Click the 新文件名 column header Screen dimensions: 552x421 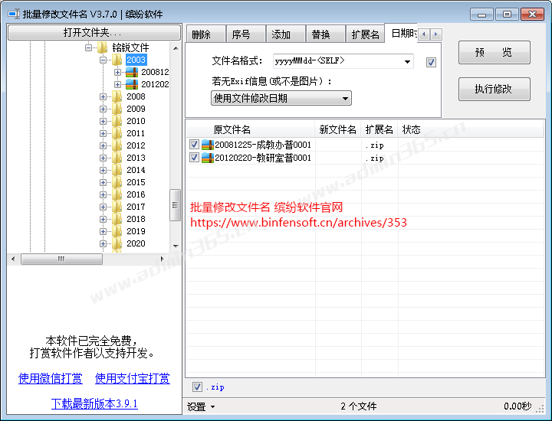(x=338, y=129)
